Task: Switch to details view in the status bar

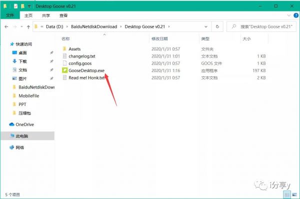Action: [287, 195]
